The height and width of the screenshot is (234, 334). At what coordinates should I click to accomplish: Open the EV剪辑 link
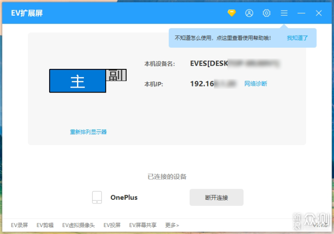click(x=45, y=225)
